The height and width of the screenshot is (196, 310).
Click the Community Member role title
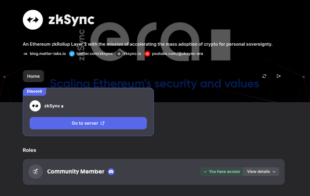(76, 172)
